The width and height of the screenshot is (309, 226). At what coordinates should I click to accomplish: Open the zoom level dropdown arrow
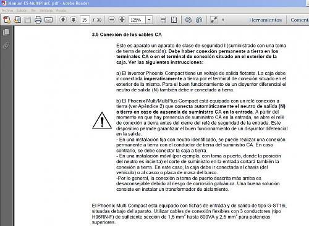(149, 20)
